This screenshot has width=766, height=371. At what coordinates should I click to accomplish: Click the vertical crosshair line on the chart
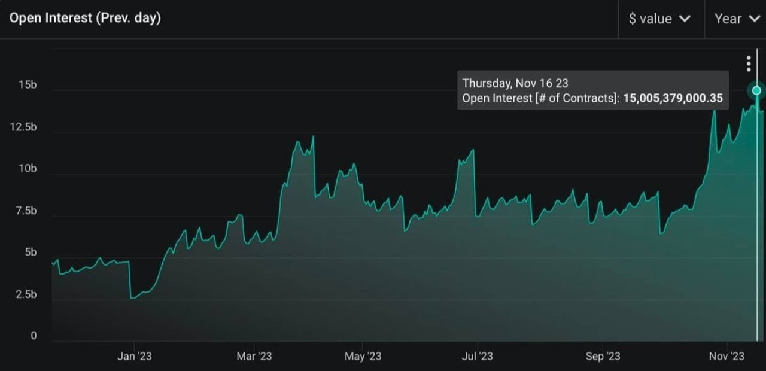[x=756, y=209]
